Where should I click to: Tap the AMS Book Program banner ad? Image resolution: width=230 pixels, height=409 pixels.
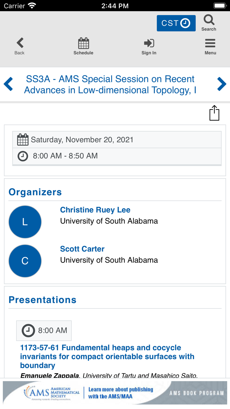[x=115, y=393]
